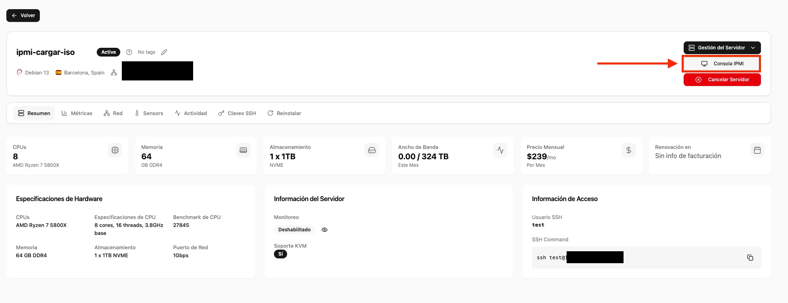788x303 pixels.
Task: Click the activity pulse icon in Ancho de Banda card
Action: click(501, 150)
